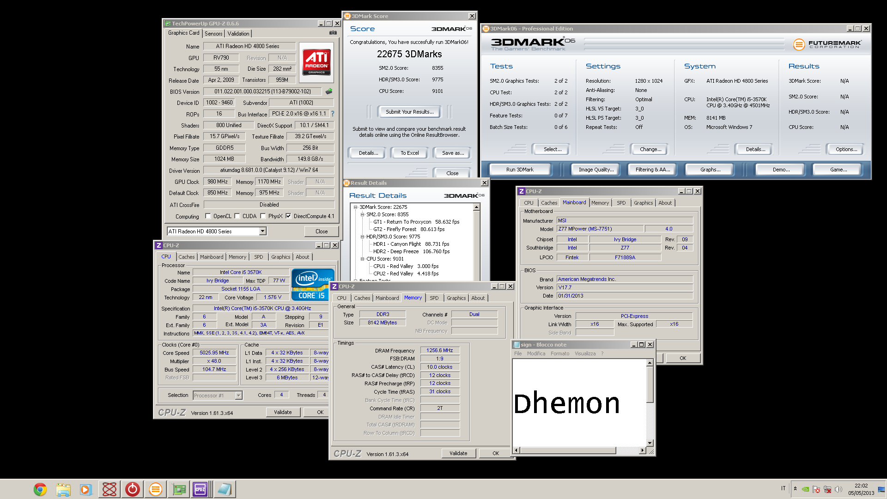Click the Notepad vertical scrollbar down arrow
This screenshot has height=499, width=887.
point(650,443)
